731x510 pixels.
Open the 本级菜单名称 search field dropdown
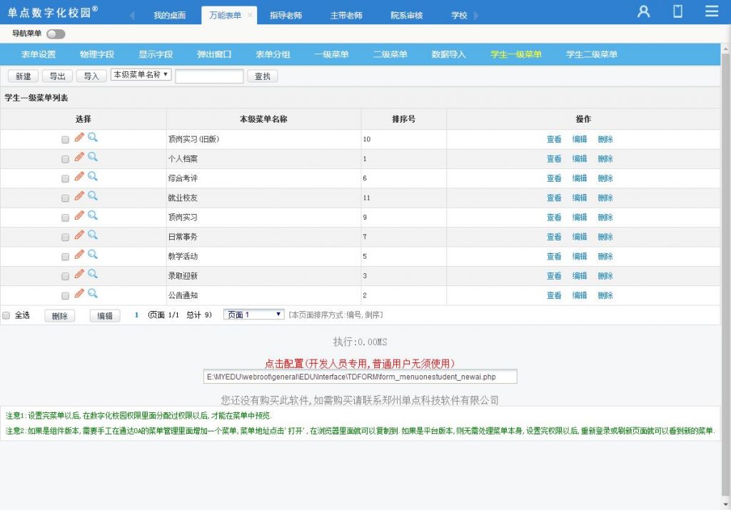coord(141,74)
